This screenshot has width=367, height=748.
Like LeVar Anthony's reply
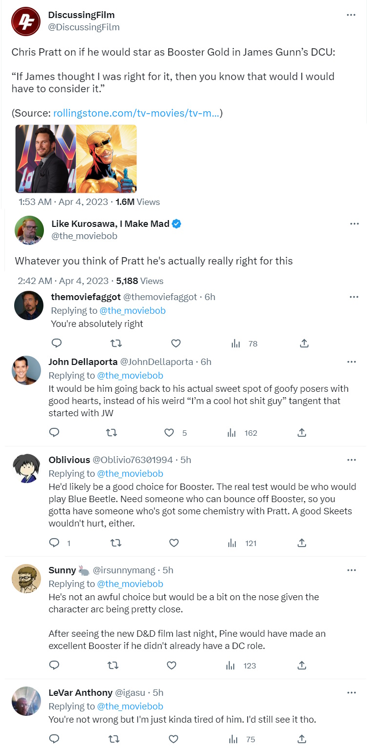tap(173, 739)
